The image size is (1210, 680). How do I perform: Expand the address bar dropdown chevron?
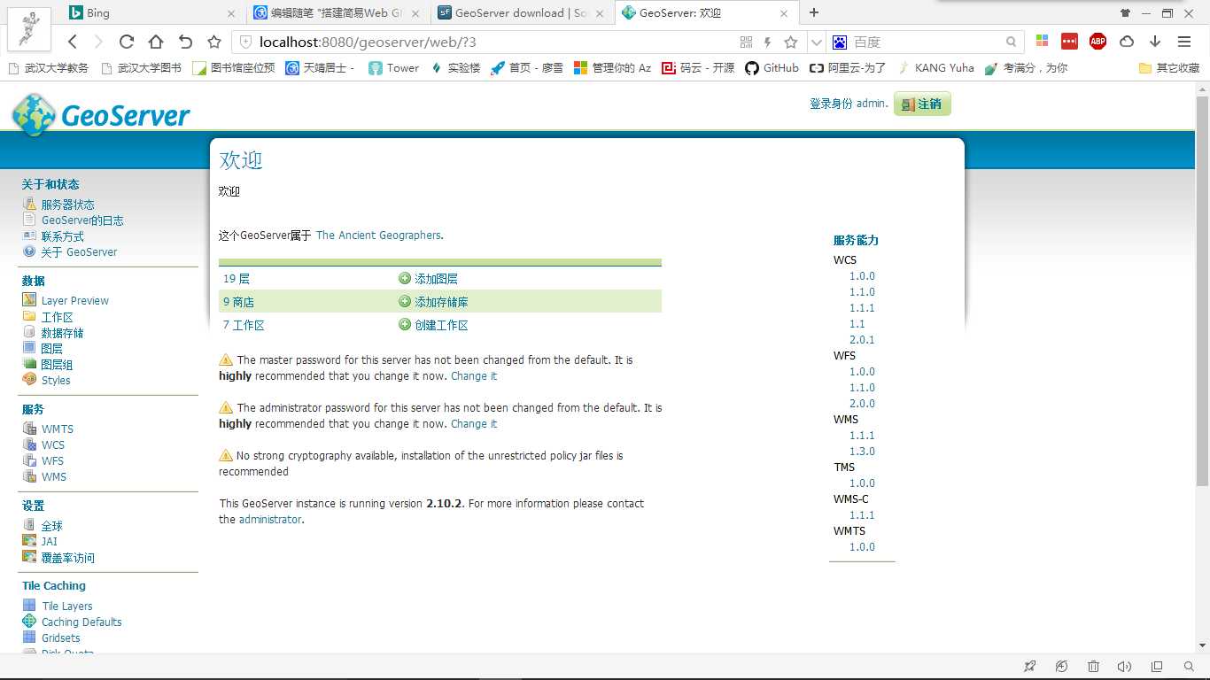point(816,42)
